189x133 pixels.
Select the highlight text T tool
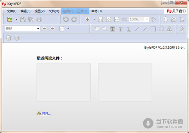click(x=112, y=29)
